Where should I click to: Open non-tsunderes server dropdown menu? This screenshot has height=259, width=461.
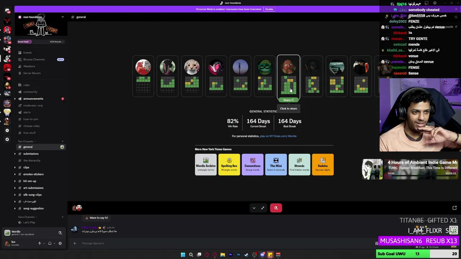click(x=62, y=17)
